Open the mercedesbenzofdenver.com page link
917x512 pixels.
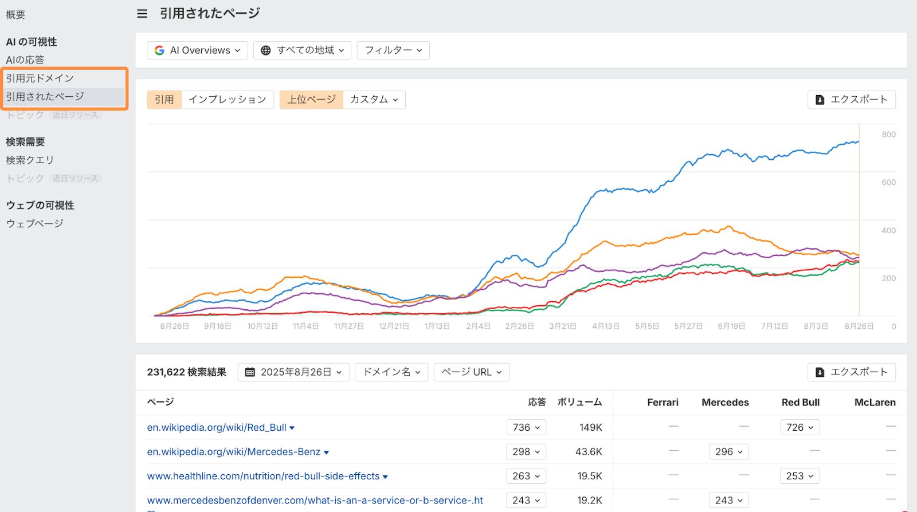coord(315,501)
